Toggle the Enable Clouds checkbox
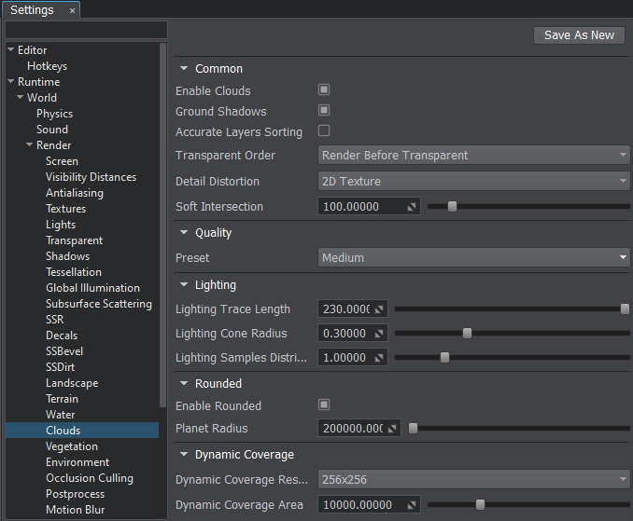 click(324, 90)
